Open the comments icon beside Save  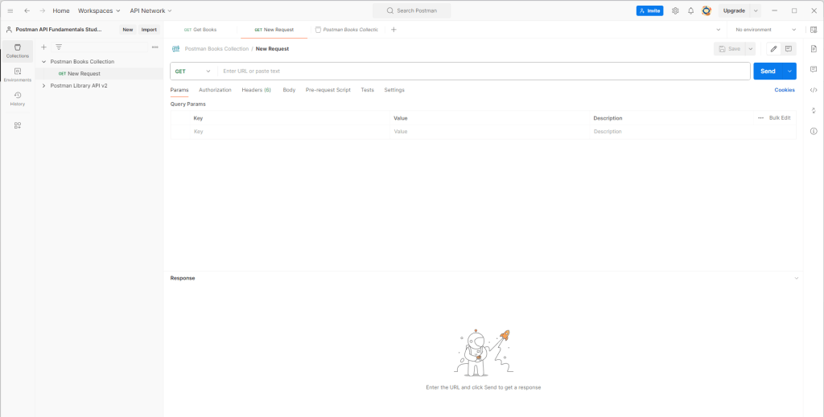click(789, 49)
